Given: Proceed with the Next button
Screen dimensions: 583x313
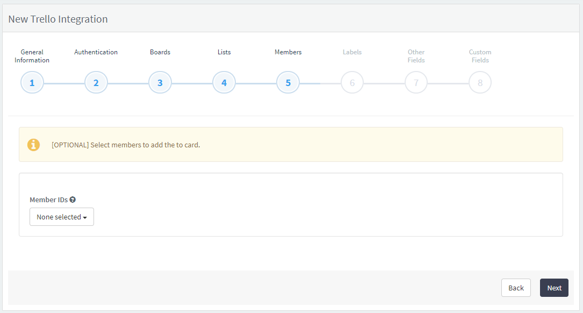Looking at the screenshot, I should click(x=554, y=288).
